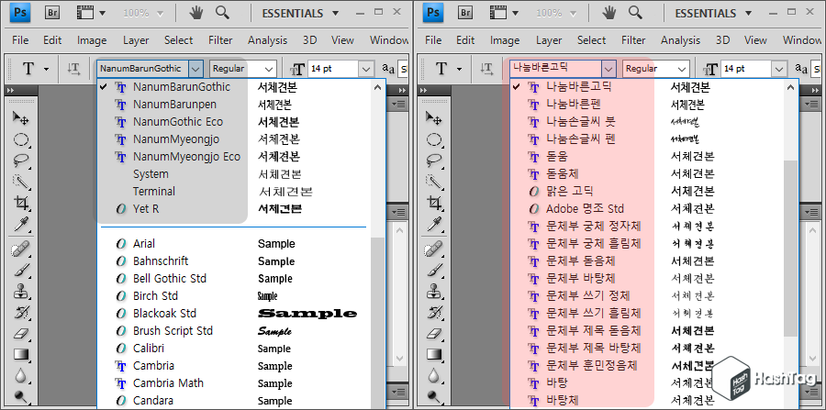The width and height of the screenshot is (826, 410).
Task: Select the Eraser tool in left toolbox
Action: point(20,333)
